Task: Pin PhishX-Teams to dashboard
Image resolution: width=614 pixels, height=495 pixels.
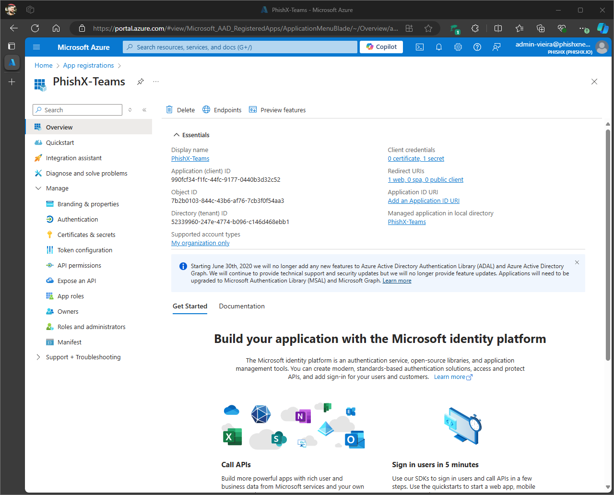Action: (x=140, y=82)
